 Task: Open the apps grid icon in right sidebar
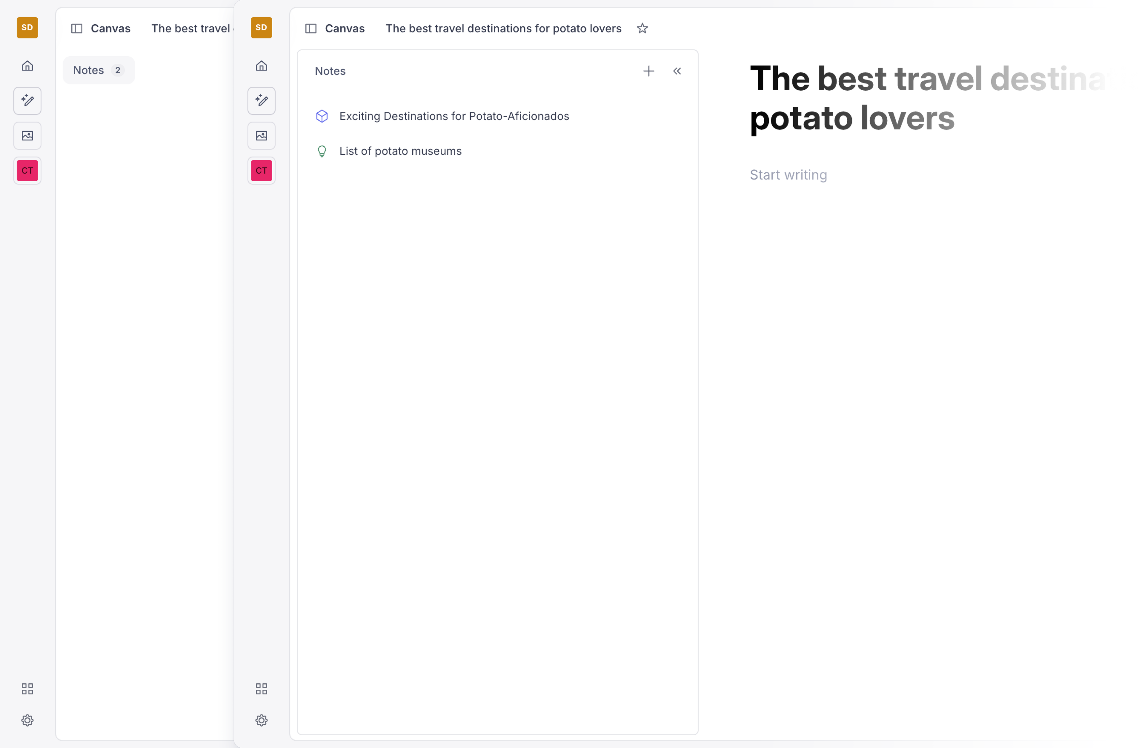[261, 688]
